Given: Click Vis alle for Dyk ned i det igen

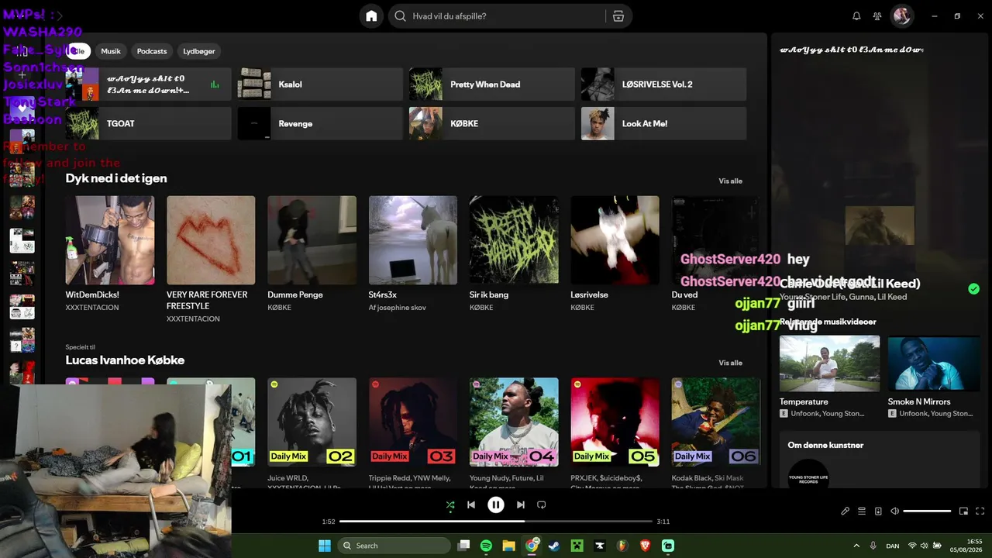Looking at the screenshot, I should click(x=730, y=181).
